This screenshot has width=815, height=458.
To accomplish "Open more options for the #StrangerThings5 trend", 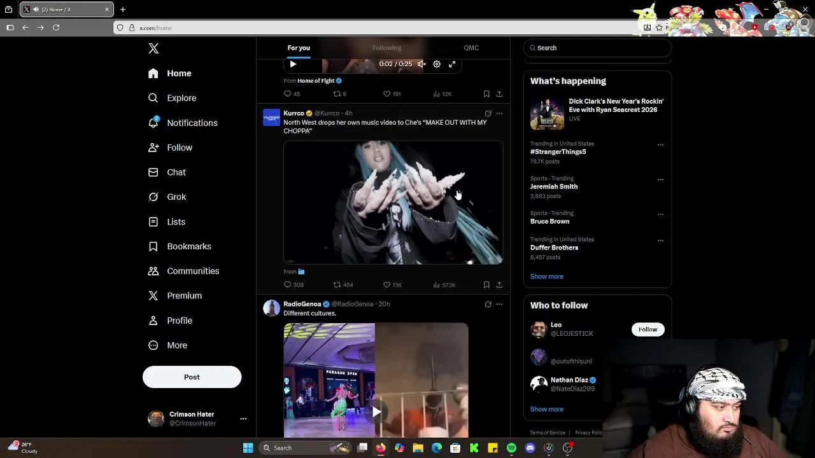I will [x=660, y=145].
